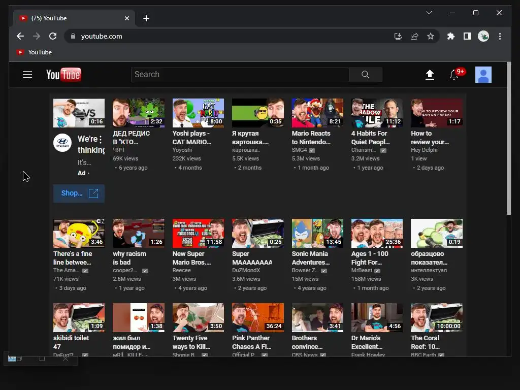Image resolution: width=520 pixels, height=390 pixels.
Task: Click the MrBeast channel name
Action: click(x=362, y=270)
